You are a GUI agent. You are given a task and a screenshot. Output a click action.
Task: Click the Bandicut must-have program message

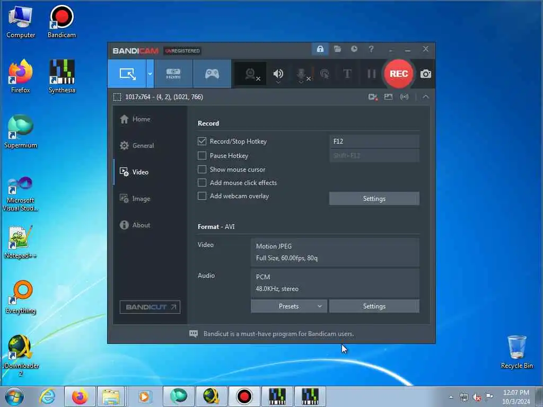278,334
